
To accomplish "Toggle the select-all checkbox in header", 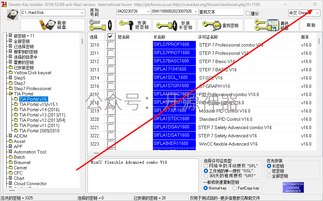I will [x=110, y=37].
